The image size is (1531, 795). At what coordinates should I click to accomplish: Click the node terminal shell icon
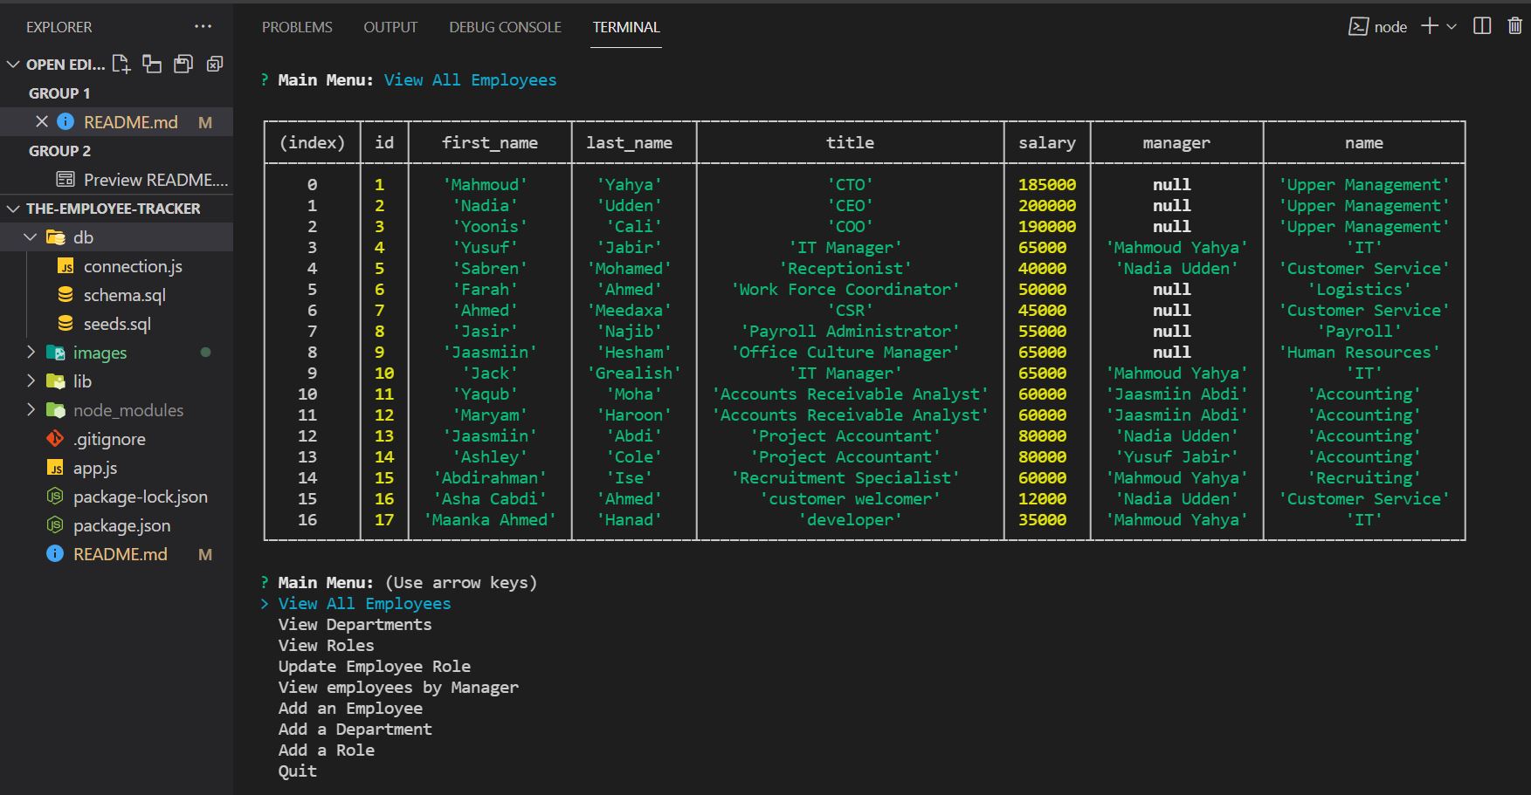click(1358, 26)
